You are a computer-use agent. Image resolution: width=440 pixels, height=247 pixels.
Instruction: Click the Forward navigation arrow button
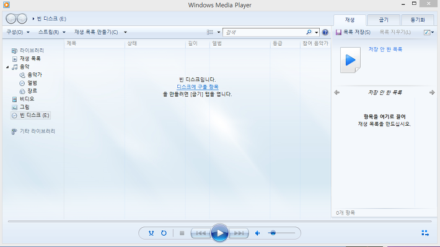pyautogui.click(x=22, y=19)
